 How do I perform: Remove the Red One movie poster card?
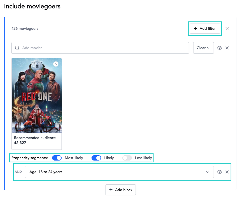point(56,64)
